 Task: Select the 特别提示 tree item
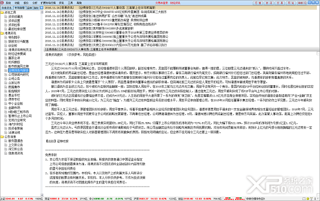point(14,37)
